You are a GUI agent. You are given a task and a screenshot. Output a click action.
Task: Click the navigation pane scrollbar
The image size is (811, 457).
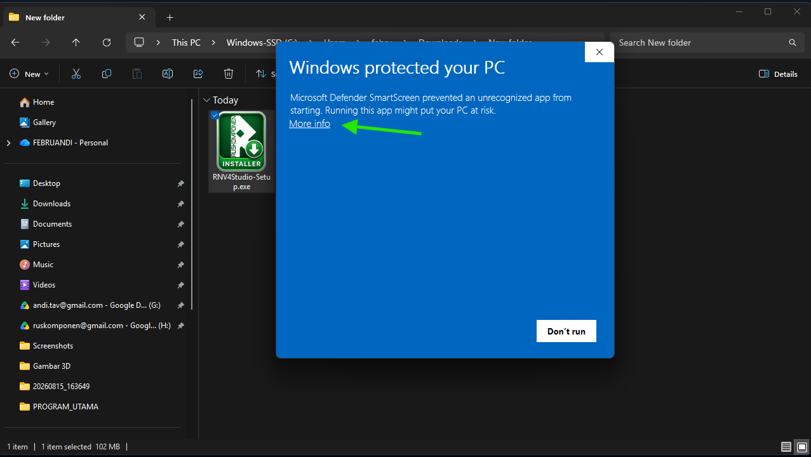[x=192, y=203]
